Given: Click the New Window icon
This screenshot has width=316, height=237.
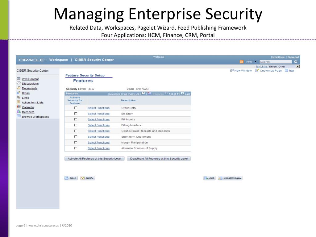Looking at the screenshot, I should 232,70.
